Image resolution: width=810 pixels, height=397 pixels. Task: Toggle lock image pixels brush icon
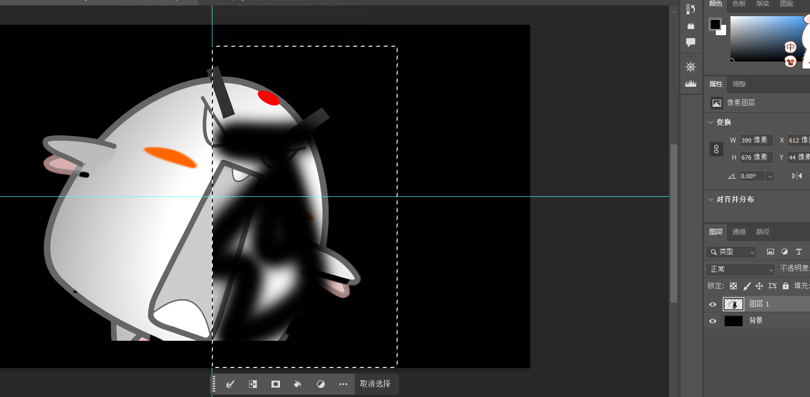(747, 286)
